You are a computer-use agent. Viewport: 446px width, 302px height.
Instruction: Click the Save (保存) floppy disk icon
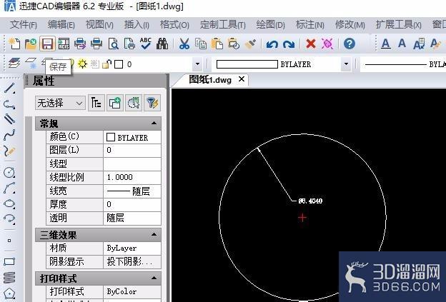[x=47, y=44]
